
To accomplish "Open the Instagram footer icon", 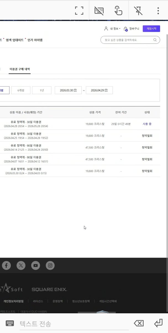I will [x=50, y=266].
